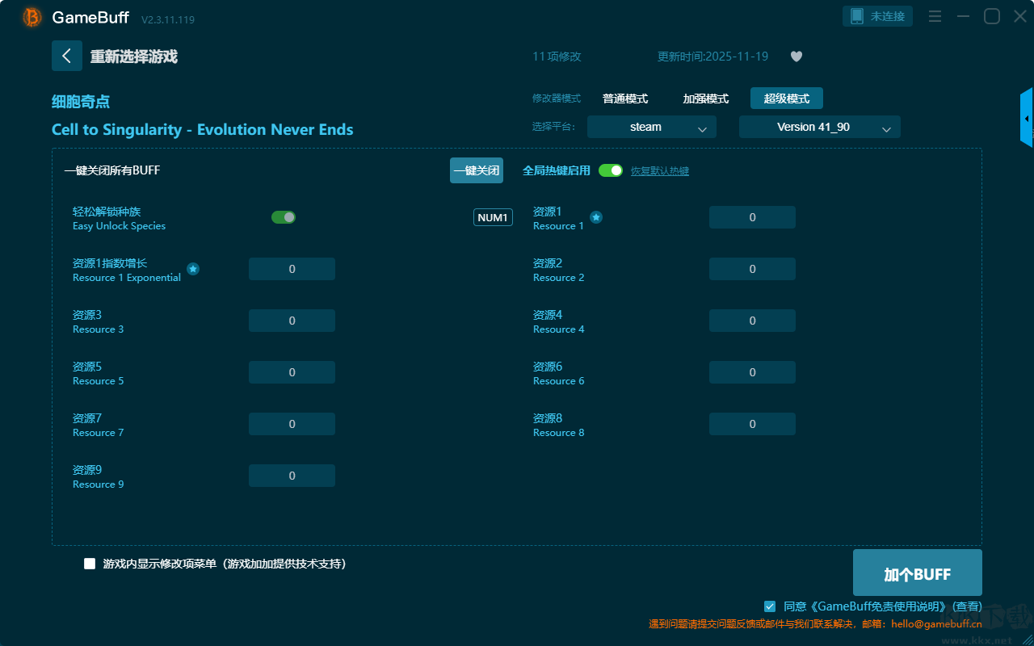Uncheck the GameBuff disclaimer agreement checkbox

tap(770, 606)
